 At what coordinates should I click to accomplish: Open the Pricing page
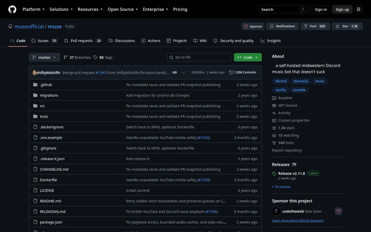[x=180, y=9]
